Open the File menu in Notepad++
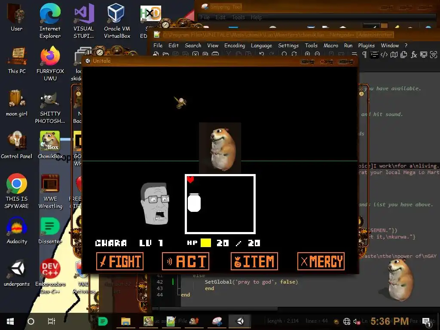The width and height of the screenshot is (440, 330). coord(158,45)
